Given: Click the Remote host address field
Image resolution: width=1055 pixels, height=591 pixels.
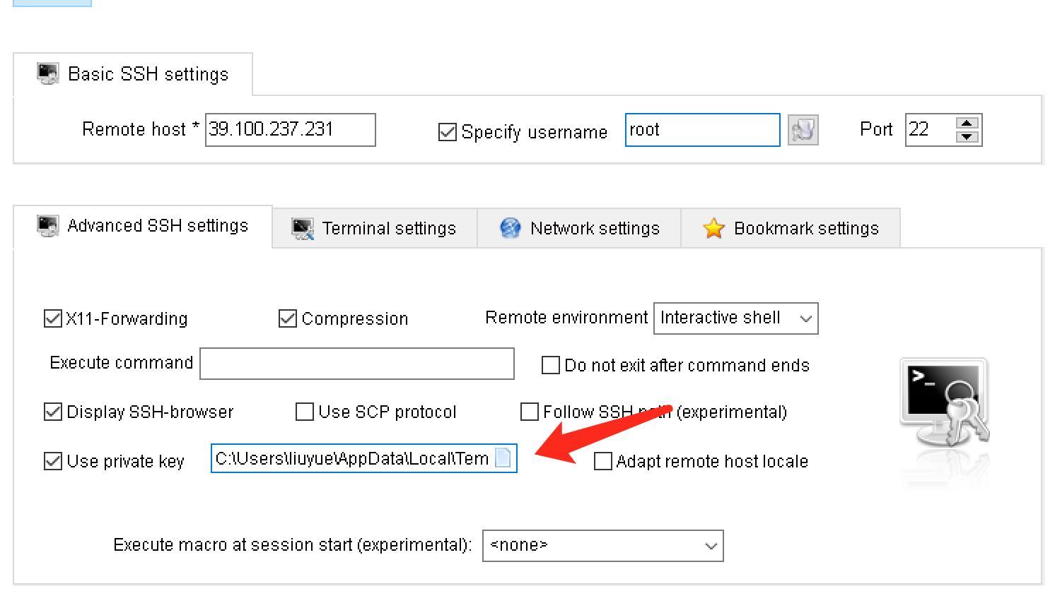Looking at the screenshot, I should 291,130.
